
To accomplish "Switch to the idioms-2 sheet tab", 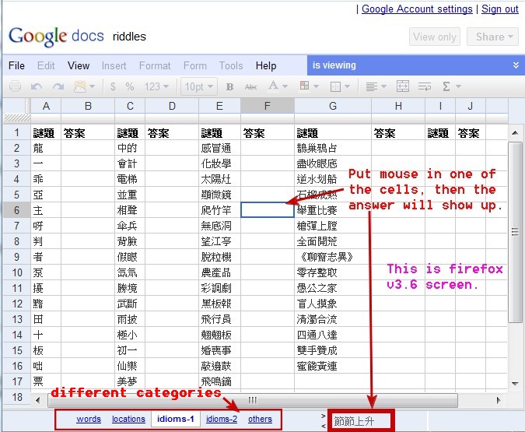I will click(x=222, y=419).
